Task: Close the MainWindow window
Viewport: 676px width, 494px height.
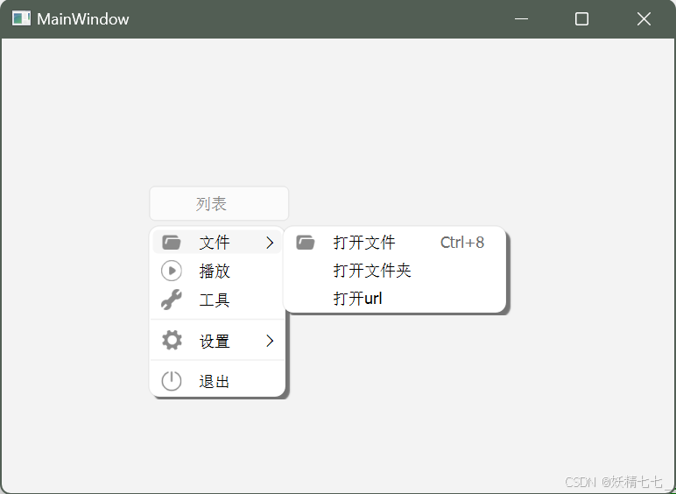Action: tap(644, 19)
